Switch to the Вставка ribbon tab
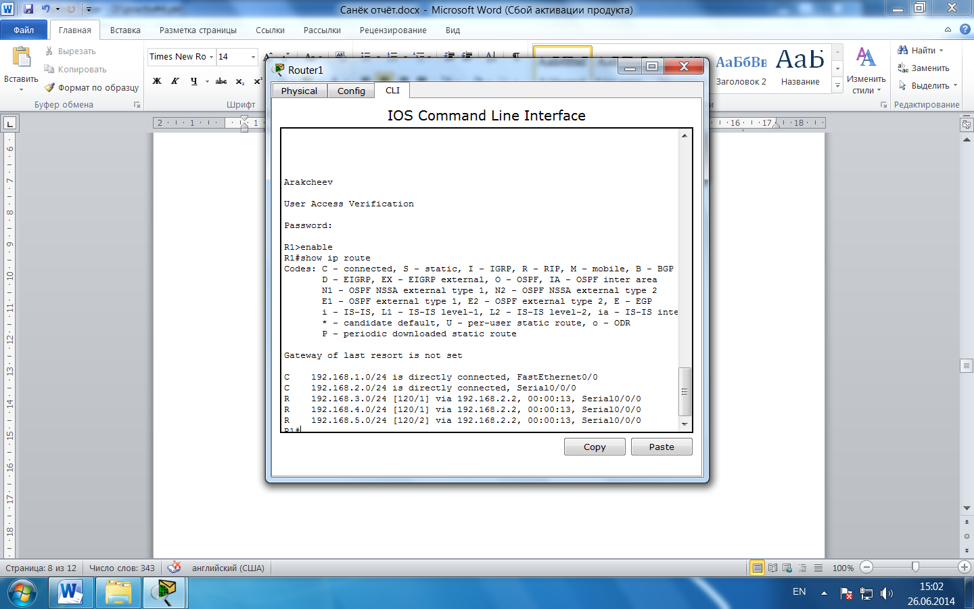The image size is (974, 609). click(x=125, y=30)
